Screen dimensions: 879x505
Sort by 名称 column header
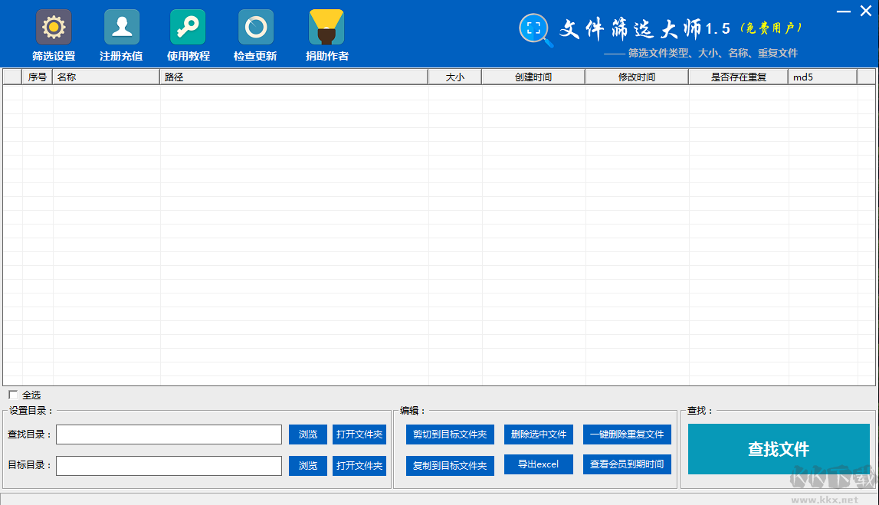pos(106,77)
